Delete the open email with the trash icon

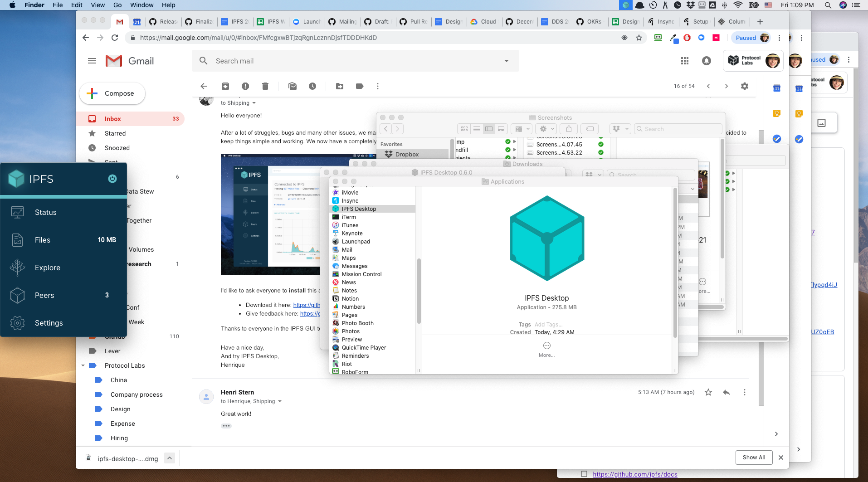[265, 86]
